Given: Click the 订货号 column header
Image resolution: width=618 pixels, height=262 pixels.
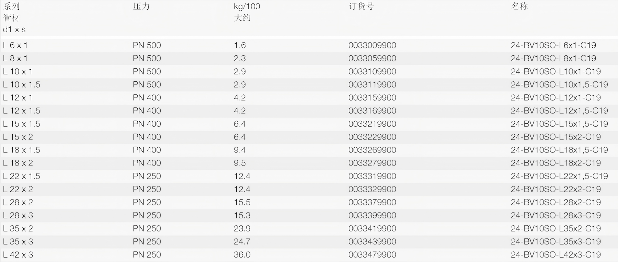Looking at the screenshot, I should [x=361, y=7].
